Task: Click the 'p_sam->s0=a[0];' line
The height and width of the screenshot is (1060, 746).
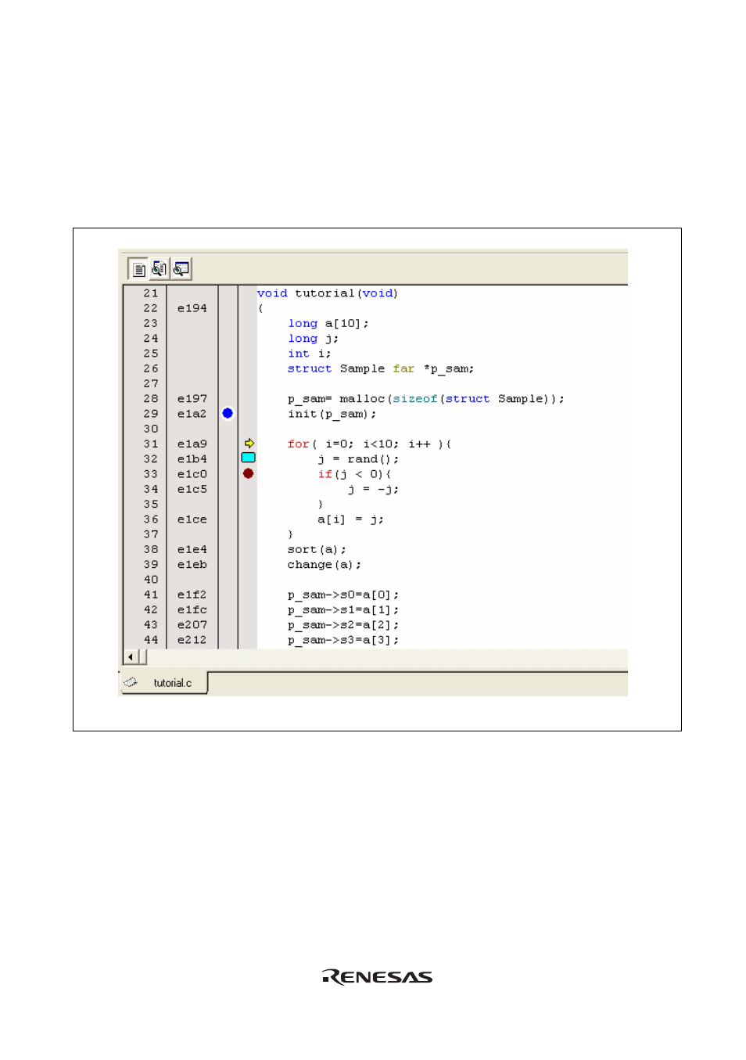Action: tap(343, 595)
